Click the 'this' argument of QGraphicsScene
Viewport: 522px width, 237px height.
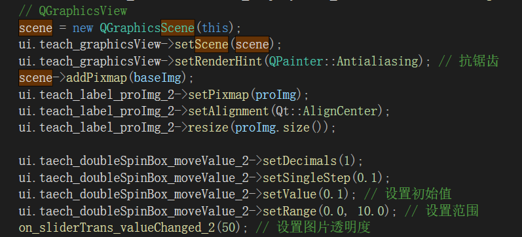[215, 28]
